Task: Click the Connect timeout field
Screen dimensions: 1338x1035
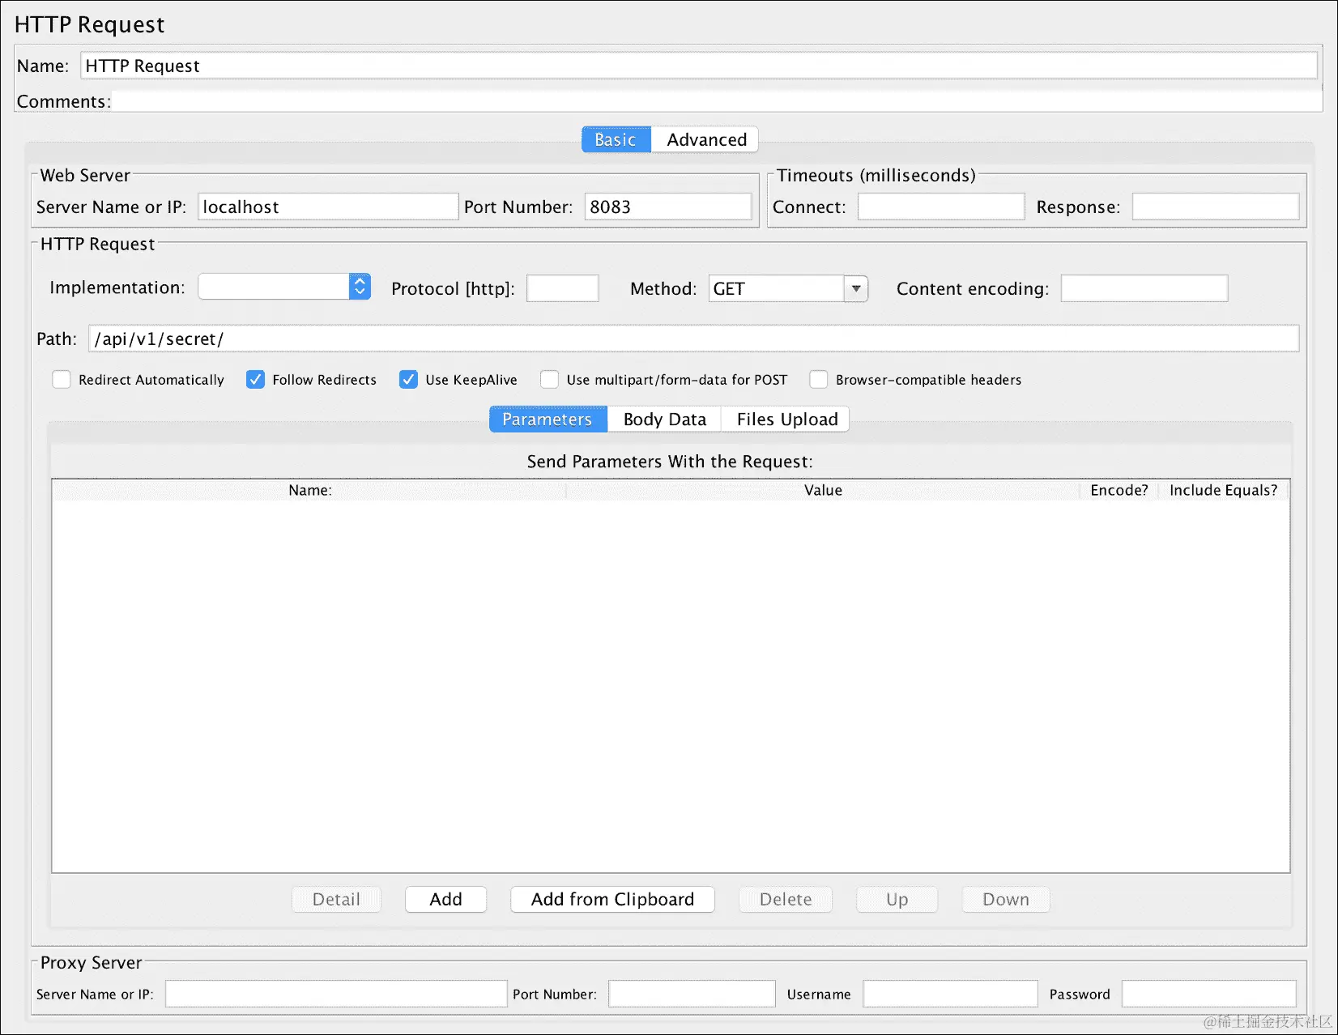Action: (941, 207)
